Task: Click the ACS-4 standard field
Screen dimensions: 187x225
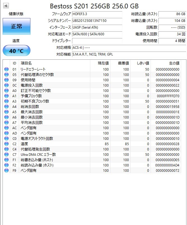Action: pyautogui.click(x=129, y=48)
